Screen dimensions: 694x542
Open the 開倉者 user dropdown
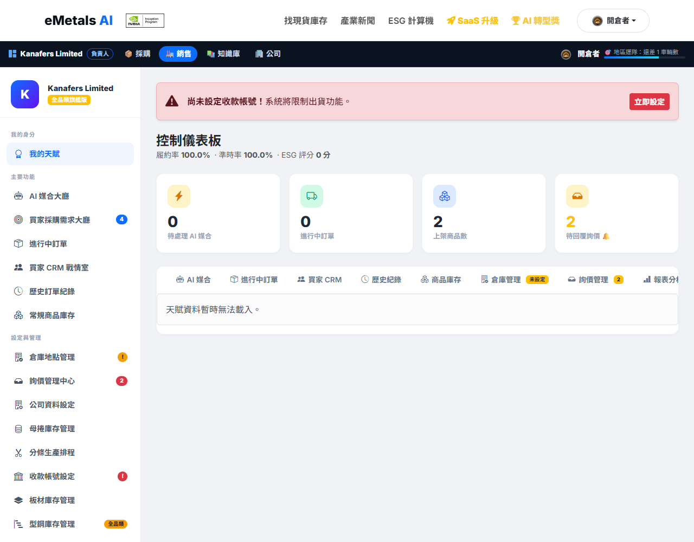click(613, 21)
